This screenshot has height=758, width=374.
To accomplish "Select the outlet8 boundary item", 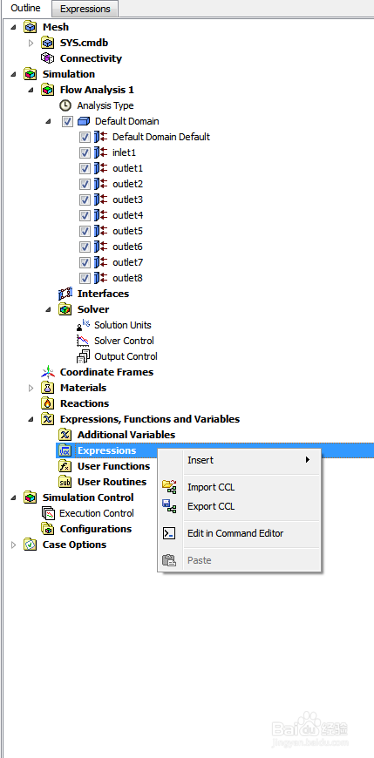I will [128, 278].
